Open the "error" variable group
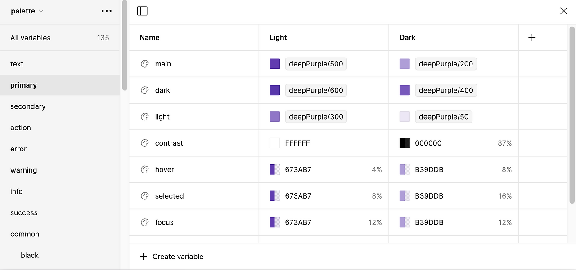Viewport: 576px width, 270px height. (18, 149)
